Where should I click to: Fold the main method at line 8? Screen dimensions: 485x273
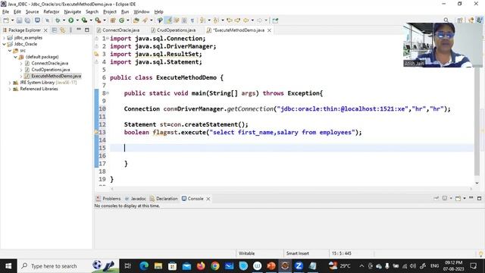coord(108,93)
